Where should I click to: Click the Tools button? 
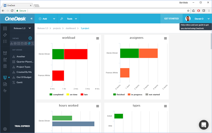click(69, 19)
